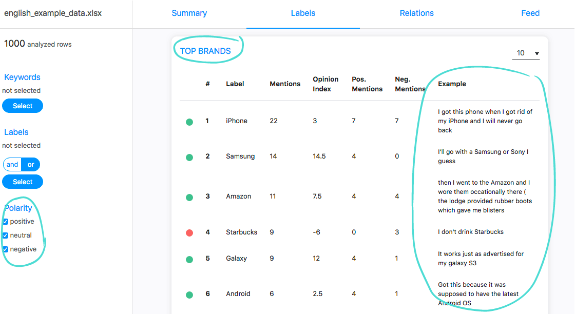Viewport: 575px width, 314px height.
Task: Select the Android label cell
Action: pyautogui.click(x=238, y=294)
